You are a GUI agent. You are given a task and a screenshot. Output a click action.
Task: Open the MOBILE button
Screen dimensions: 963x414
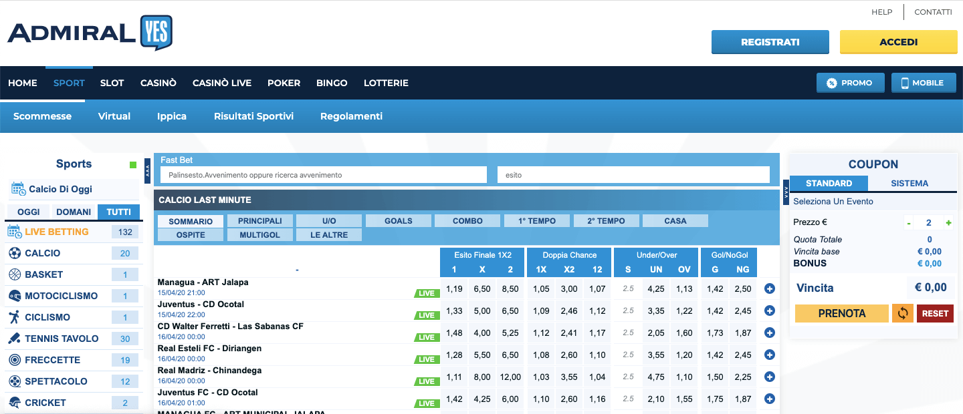tap(926, 83)
